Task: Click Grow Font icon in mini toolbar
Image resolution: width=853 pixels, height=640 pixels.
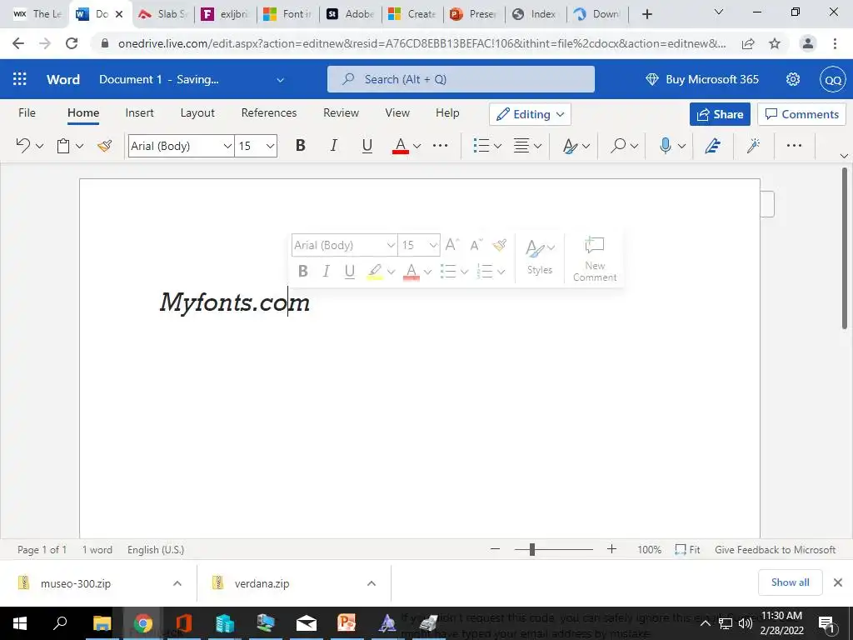Action: (x=451, y=245)
